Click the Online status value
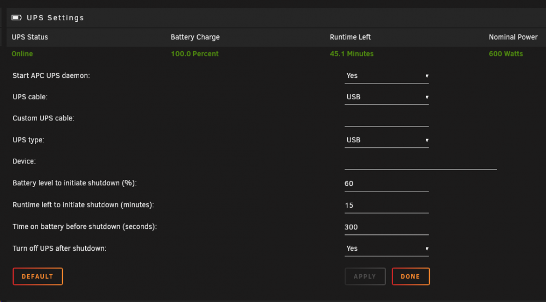This screenshot has height=302, width=546. point(22,54)
